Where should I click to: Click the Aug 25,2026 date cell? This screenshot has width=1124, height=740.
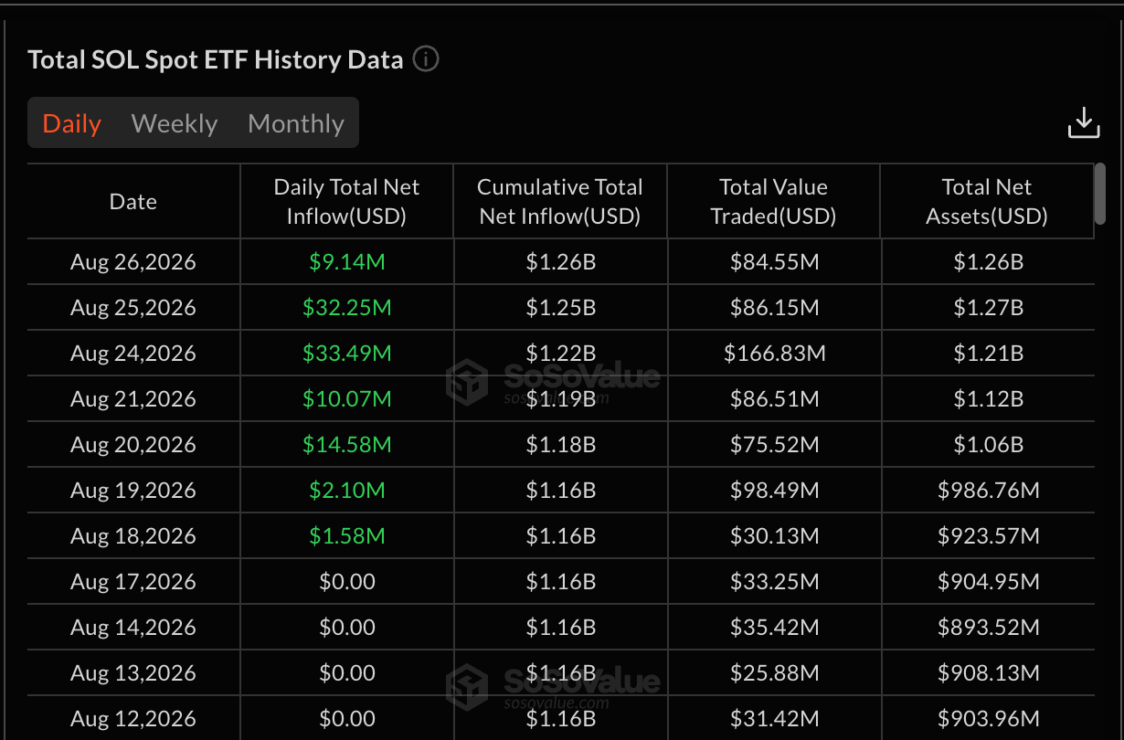coord(133,308)
